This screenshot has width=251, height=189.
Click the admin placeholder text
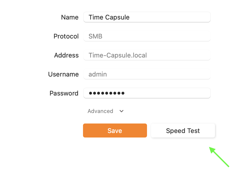(98, 74)
